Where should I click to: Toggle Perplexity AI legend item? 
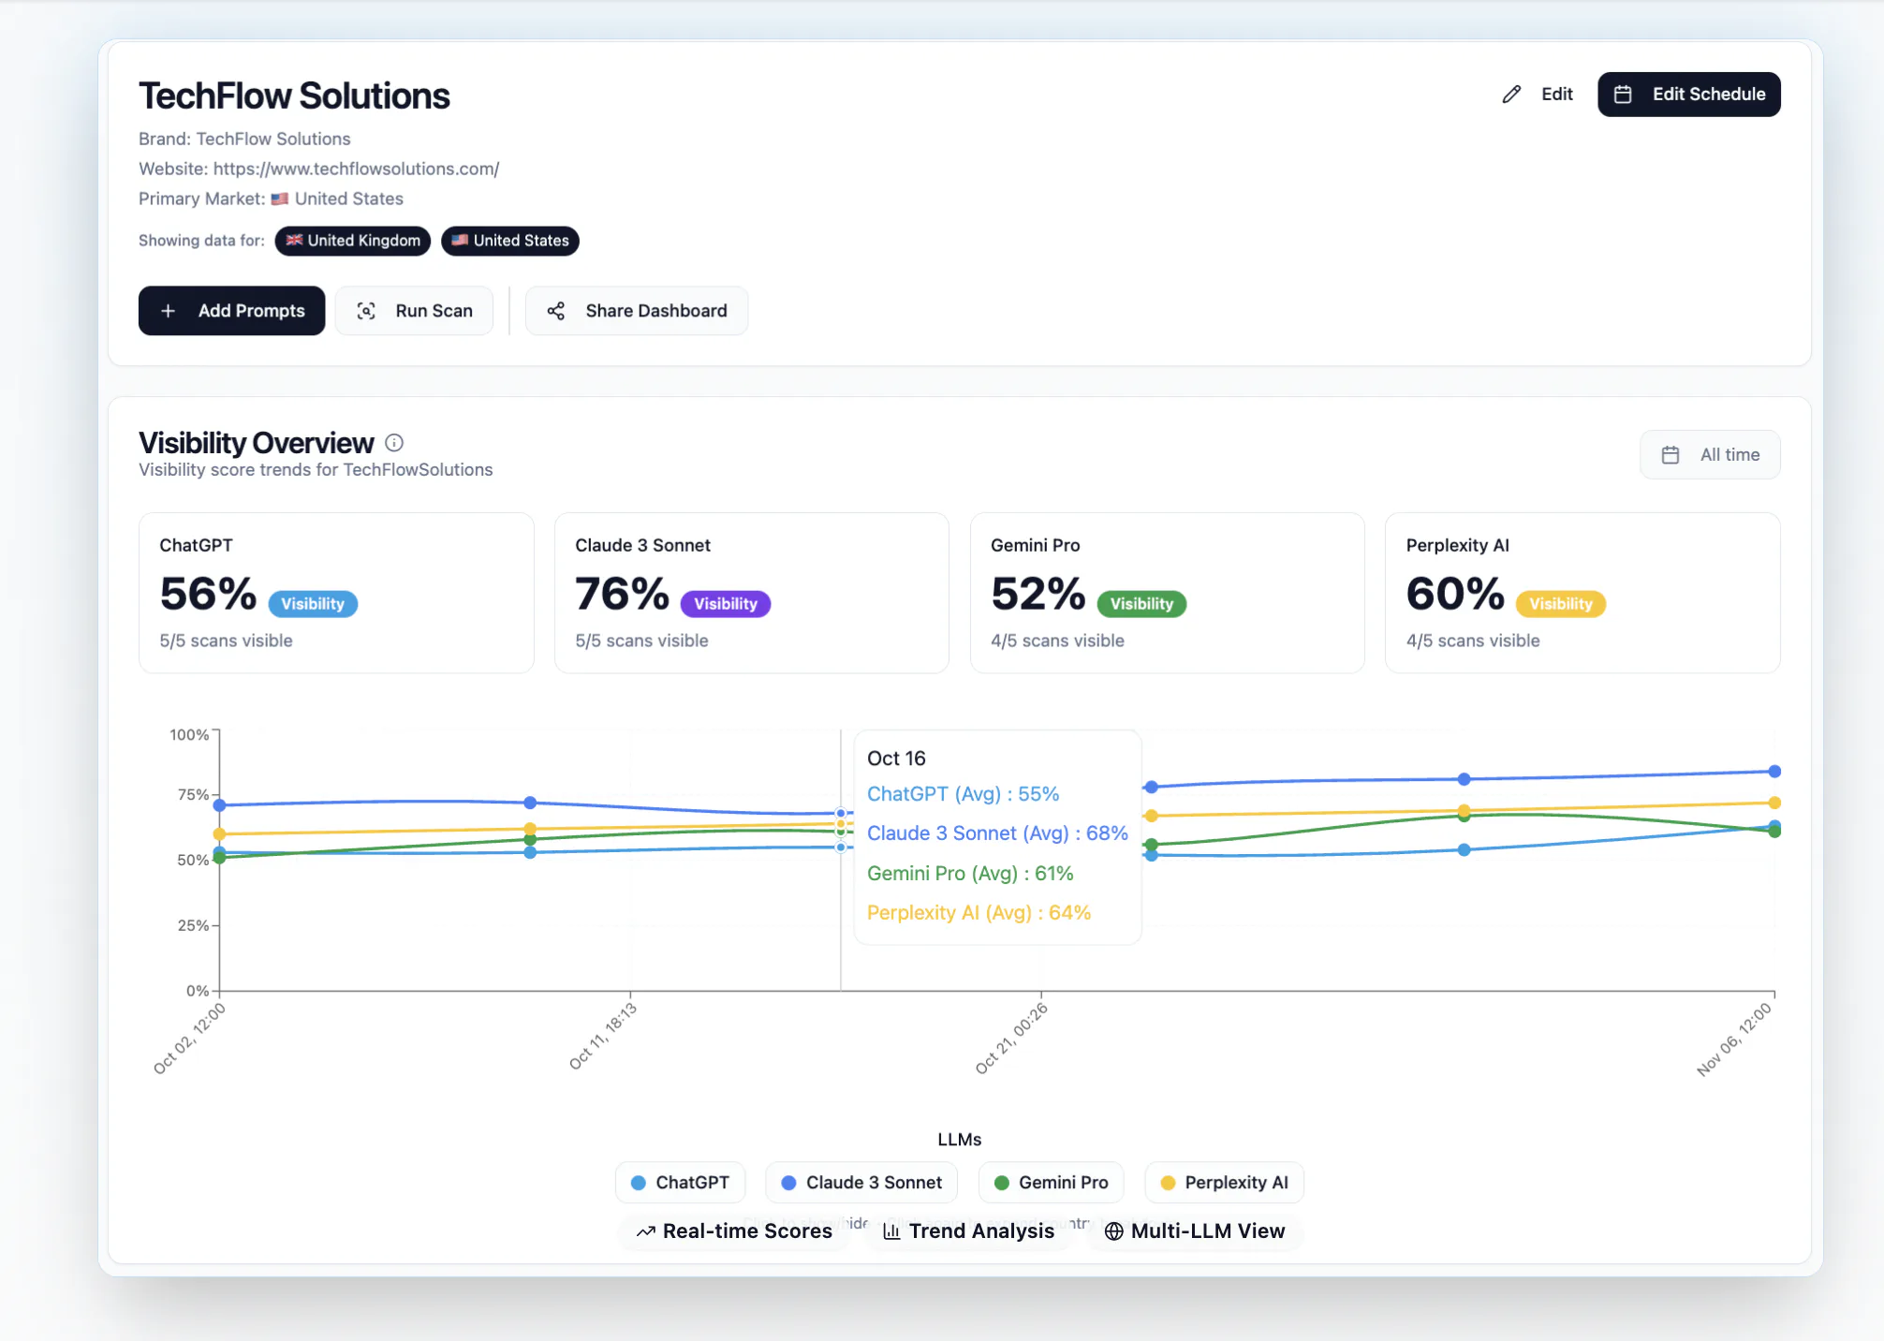(1224, 1183)
